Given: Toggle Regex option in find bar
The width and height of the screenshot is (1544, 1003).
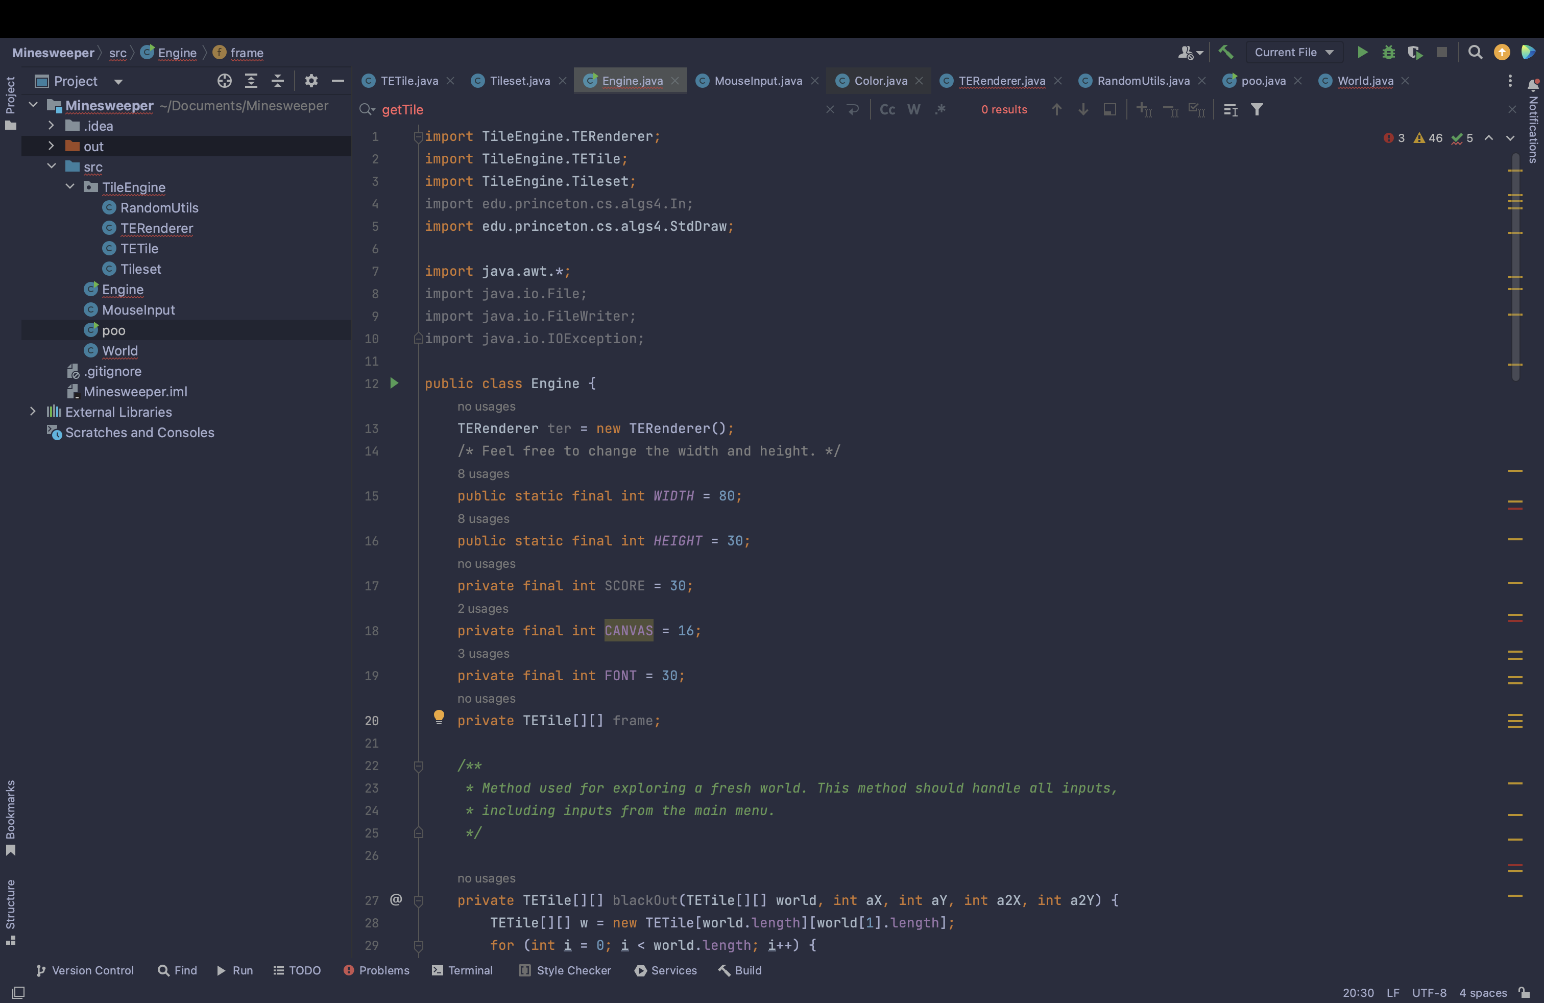Looking at the screenshot, I should click(940, 109).
